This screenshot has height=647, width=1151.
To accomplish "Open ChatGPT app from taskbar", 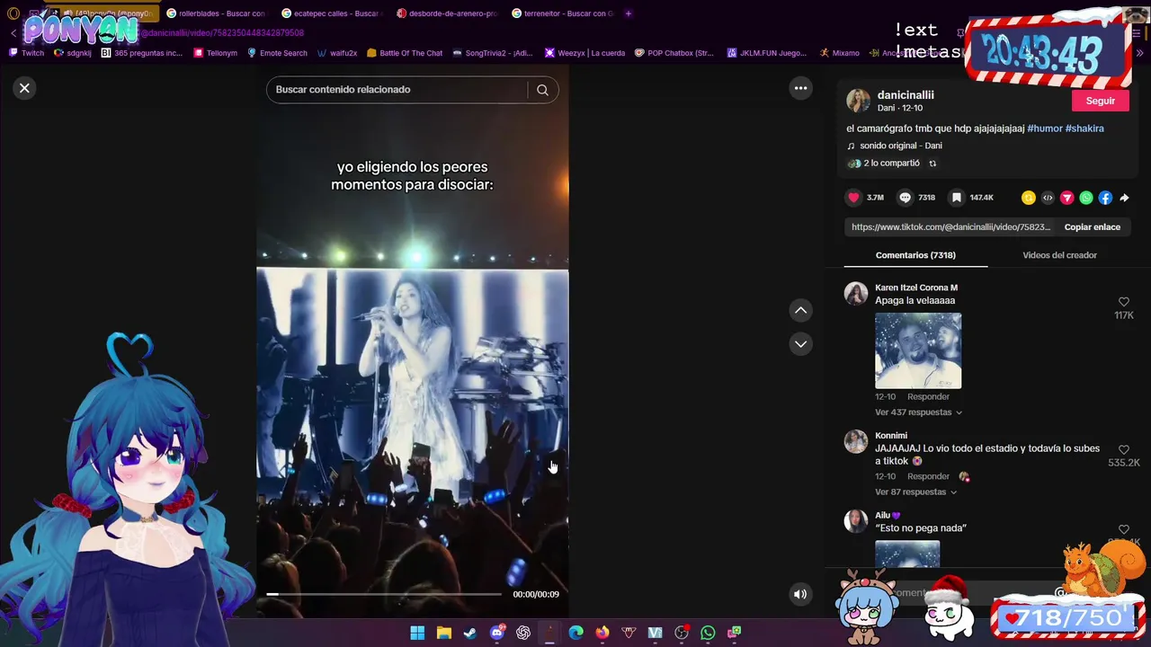I will point(523,633).
